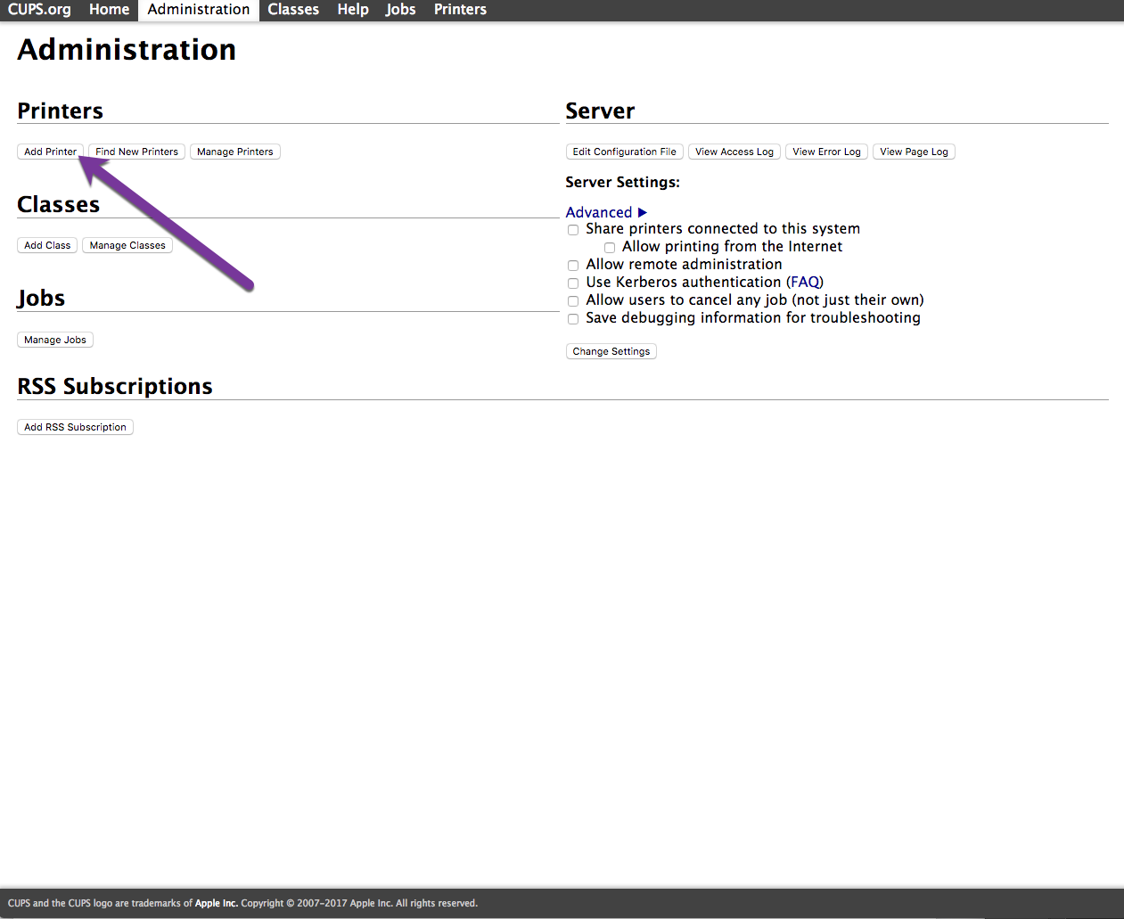Enable Share printers connected to this system
The width and height of the screenshot is (1124, 919).
pos(573,230)
